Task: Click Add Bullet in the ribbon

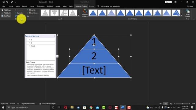Action: [x=6, y=13]
